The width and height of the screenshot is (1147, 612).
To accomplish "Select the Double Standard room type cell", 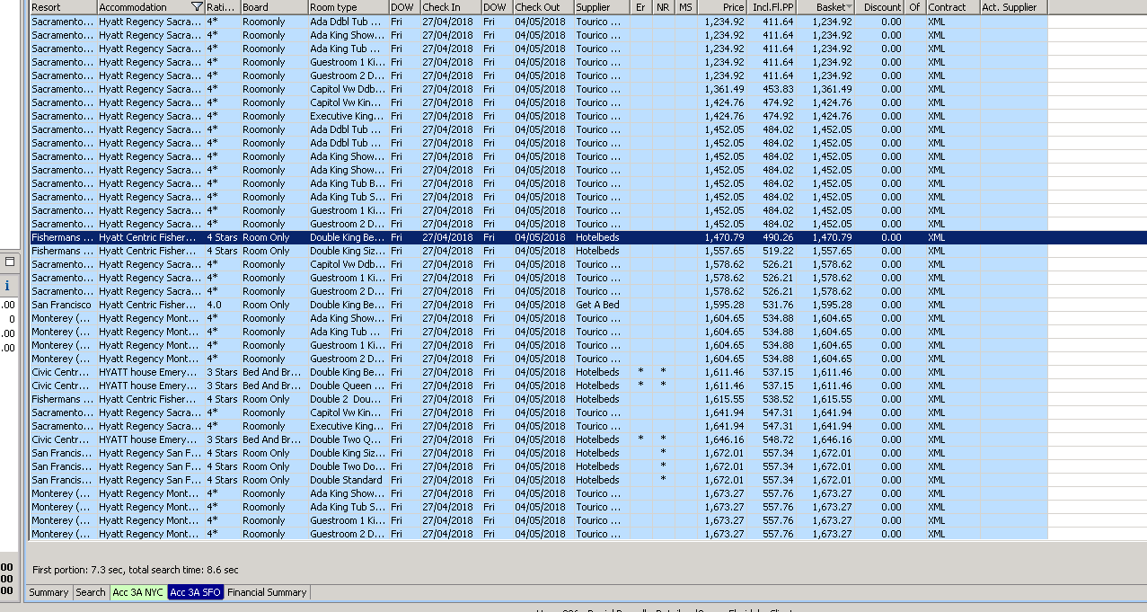I will point(349,480).
